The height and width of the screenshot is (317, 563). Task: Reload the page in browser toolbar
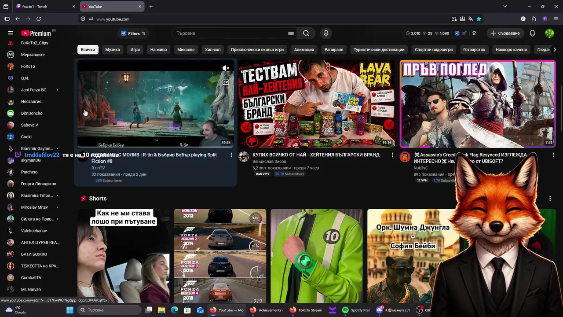click(x=39, y=19)
